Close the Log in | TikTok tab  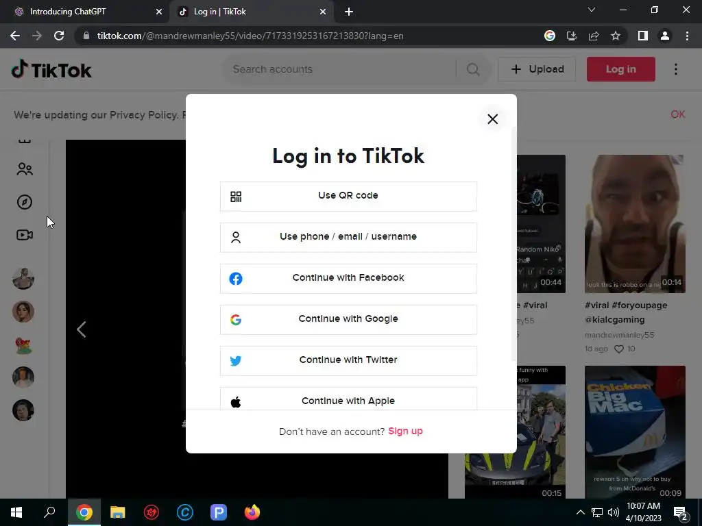pos(323,12)
